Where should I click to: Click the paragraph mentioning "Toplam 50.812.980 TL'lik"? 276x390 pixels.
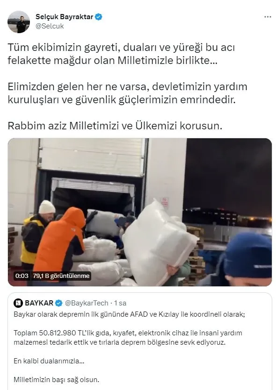coord(128,338)
